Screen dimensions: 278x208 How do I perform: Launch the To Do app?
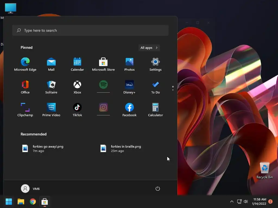pyautogui.click(x=156, y=87)
